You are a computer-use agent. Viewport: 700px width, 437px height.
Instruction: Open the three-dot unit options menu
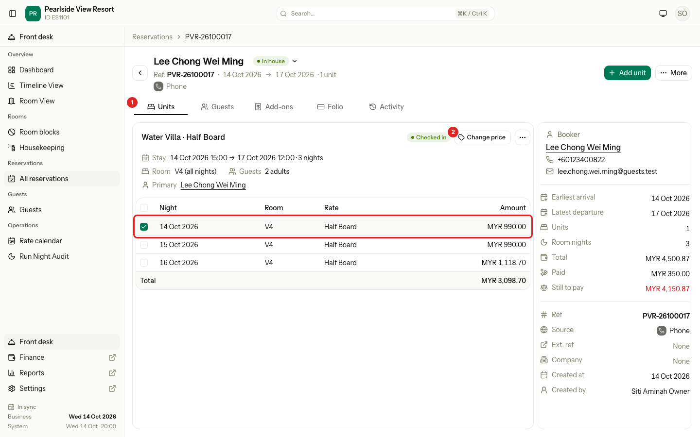tap(523, 137)
